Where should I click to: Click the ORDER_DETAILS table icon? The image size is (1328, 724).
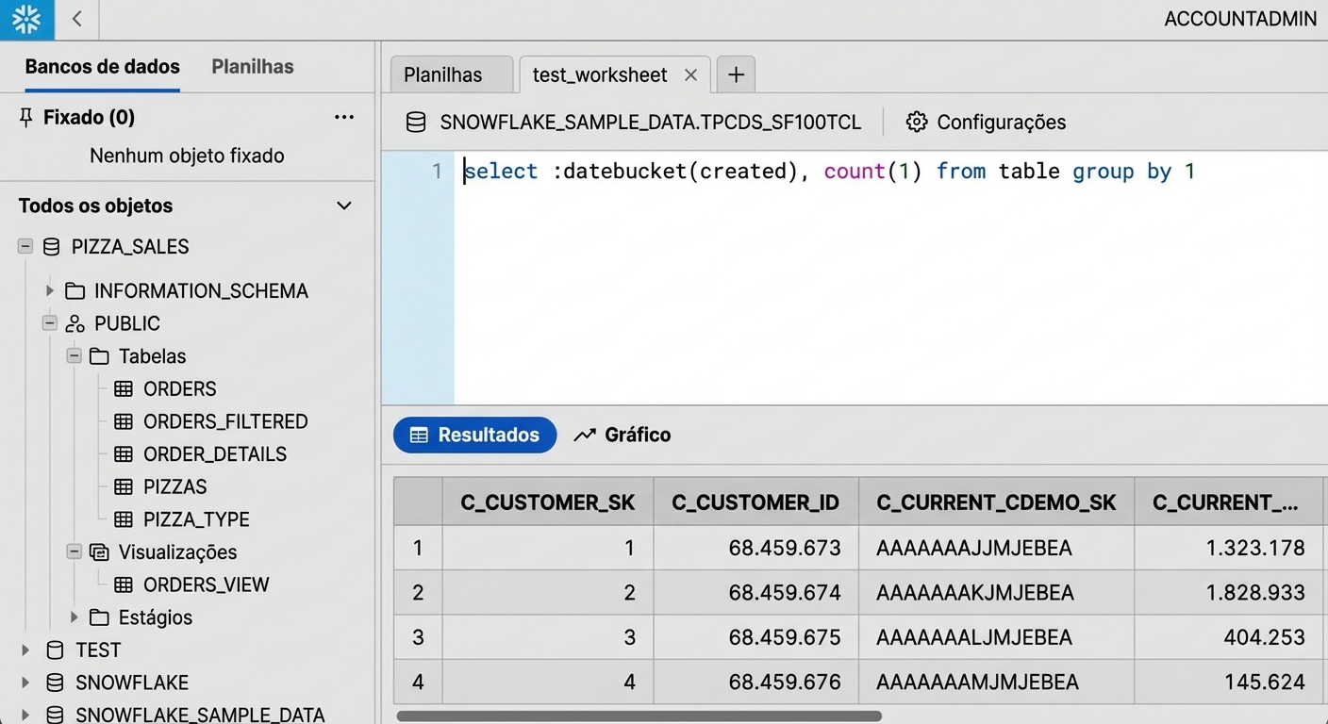click(x=124, y=454)
